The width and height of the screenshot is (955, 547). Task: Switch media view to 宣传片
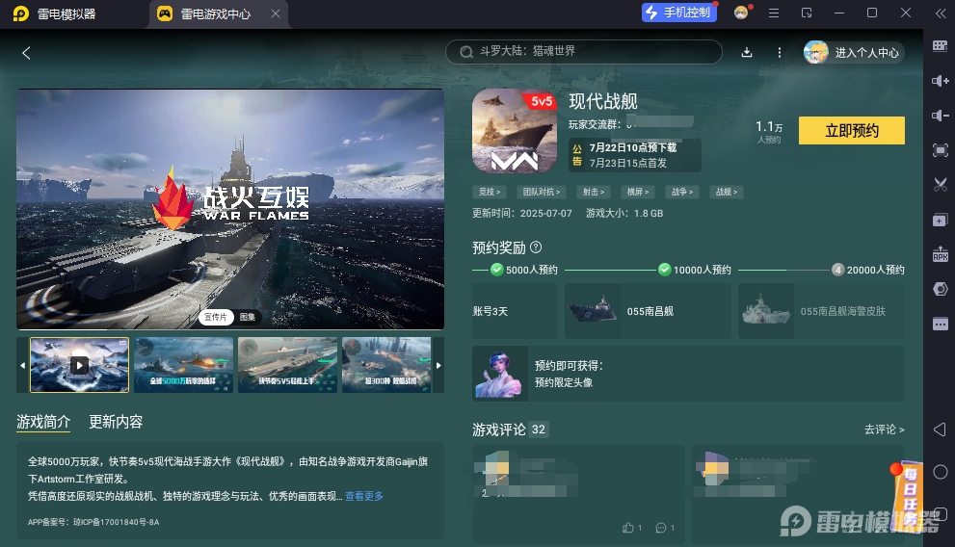[216, 317]
